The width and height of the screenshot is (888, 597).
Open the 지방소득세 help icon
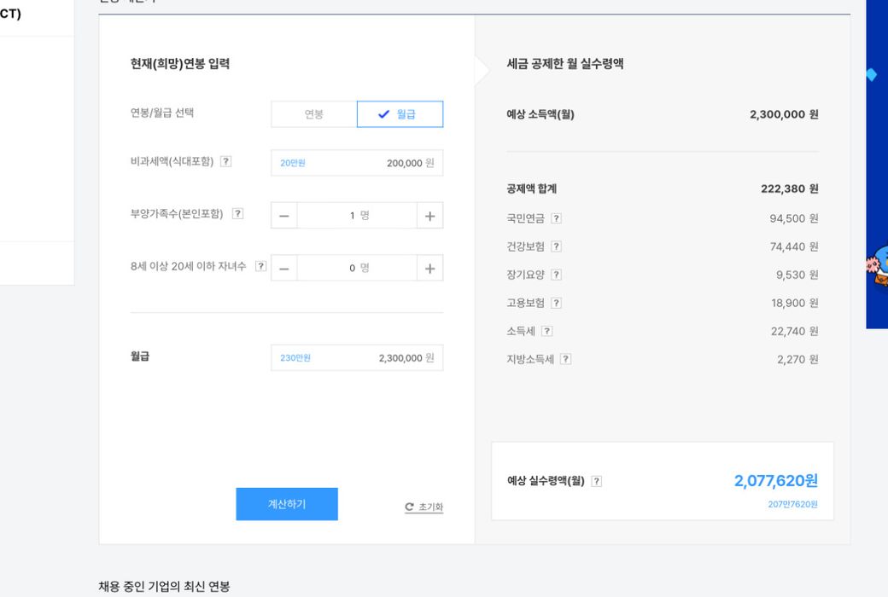[x=565, y=359]
